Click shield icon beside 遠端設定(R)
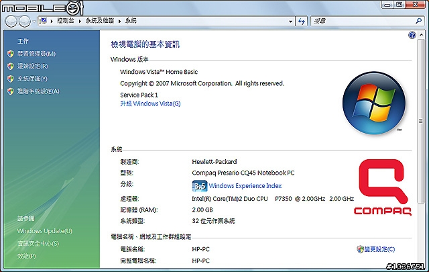 11,66
